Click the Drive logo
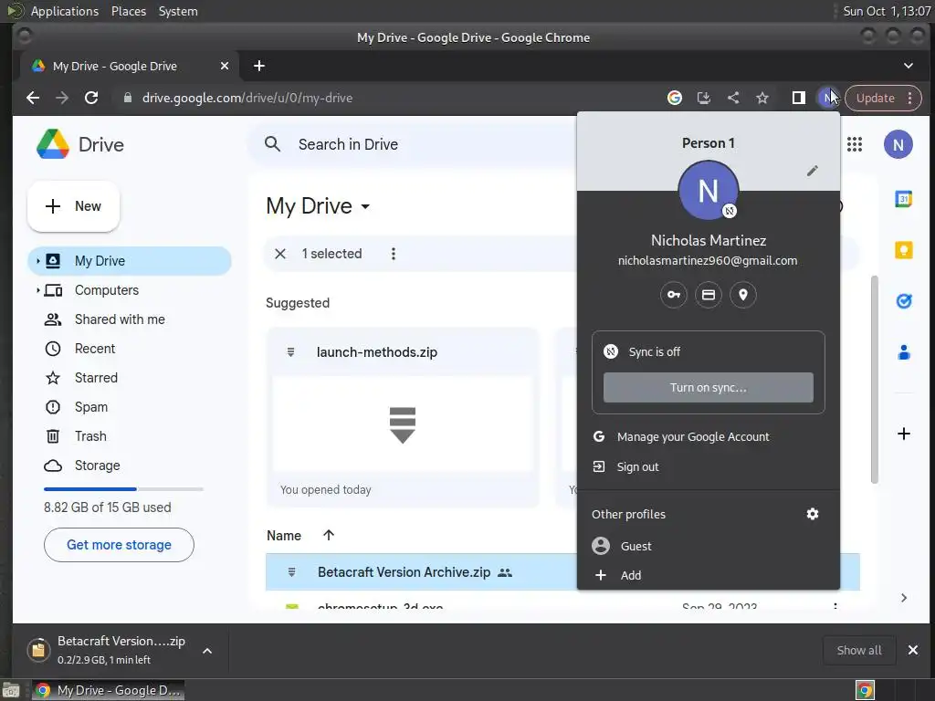Image resolution: width=935 pixels, height=701 pixels. coord(80,144)
